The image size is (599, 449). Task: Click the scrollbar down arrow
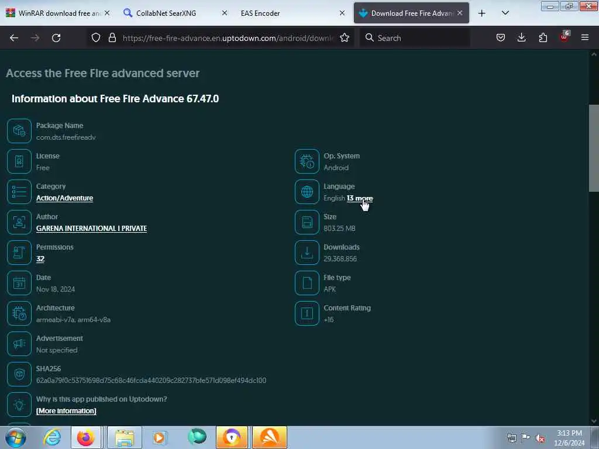(x=594, y=421)
